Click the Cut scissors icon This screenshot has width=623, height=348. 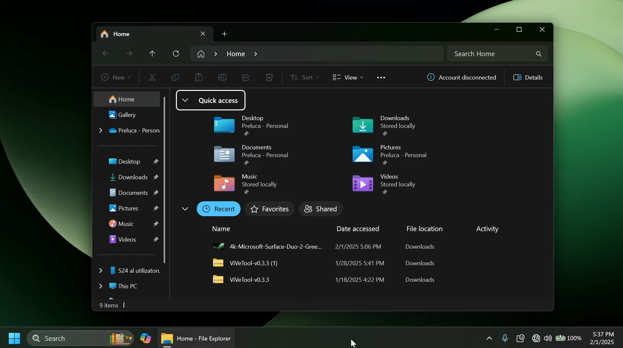click(x=152, y=77)
